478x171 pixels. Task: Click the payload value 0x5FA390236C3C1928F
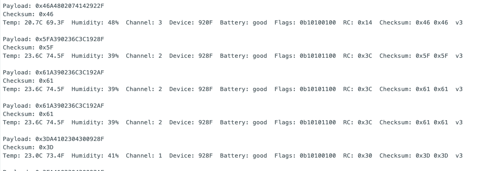70,39
